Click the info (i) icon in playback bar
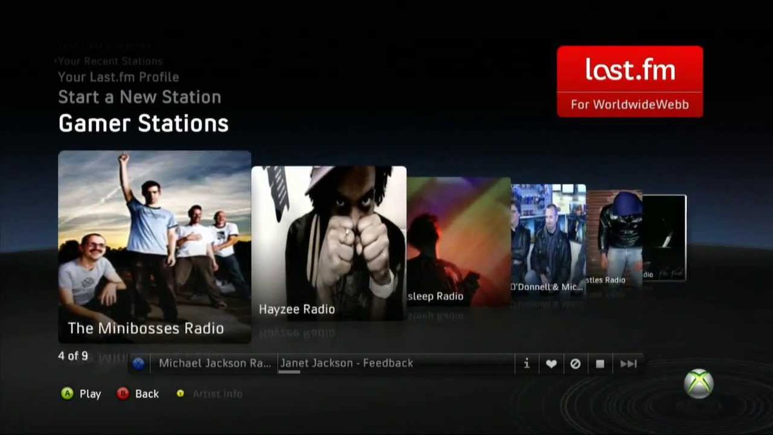Image resolution: width=773 pixels, height=435 pixels. (526, 363)
